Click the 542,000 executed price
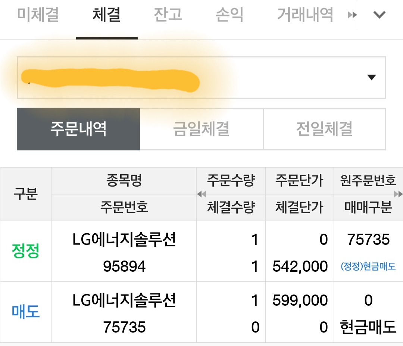Screen dimensions: 403x346 tap(300, 266)
